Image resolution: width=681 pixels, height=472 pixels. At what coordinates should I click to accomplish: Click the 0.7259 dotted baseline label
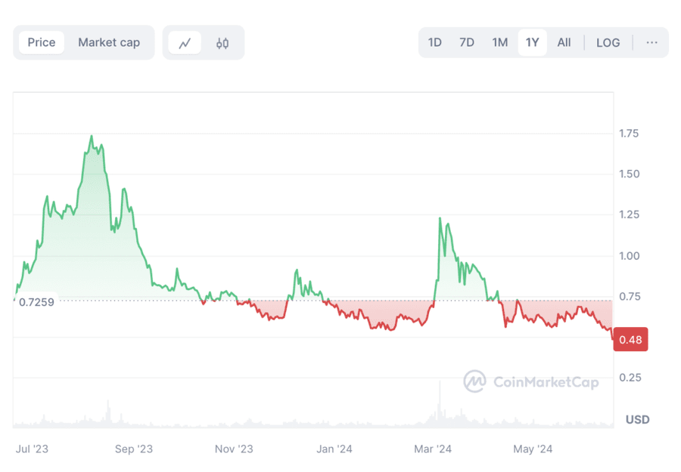pyautogui.click(x=36, y=302)
